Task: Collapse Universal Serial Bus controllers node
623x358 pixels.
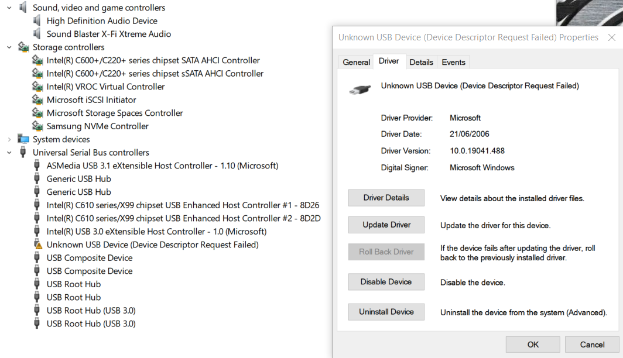Action: click(9, 153)
